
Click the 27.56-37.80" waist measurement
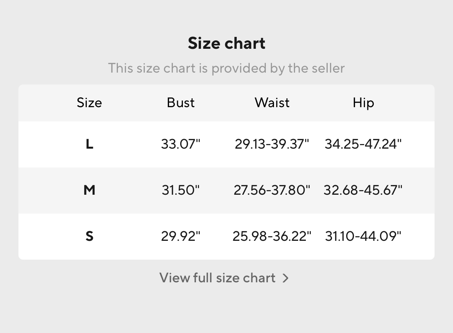pyautogui.click(x=272, y=190)
